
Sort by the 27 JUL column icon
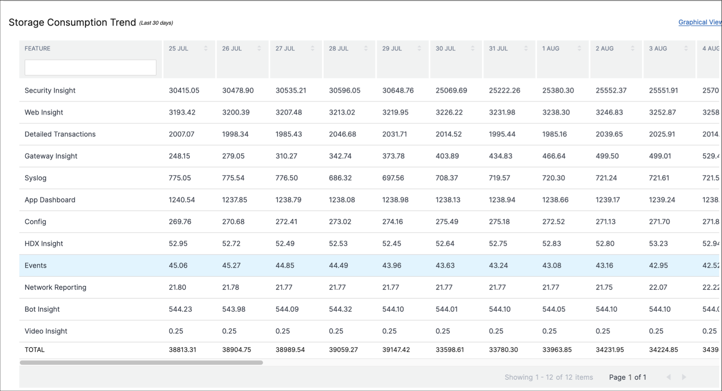pos(312,49)
